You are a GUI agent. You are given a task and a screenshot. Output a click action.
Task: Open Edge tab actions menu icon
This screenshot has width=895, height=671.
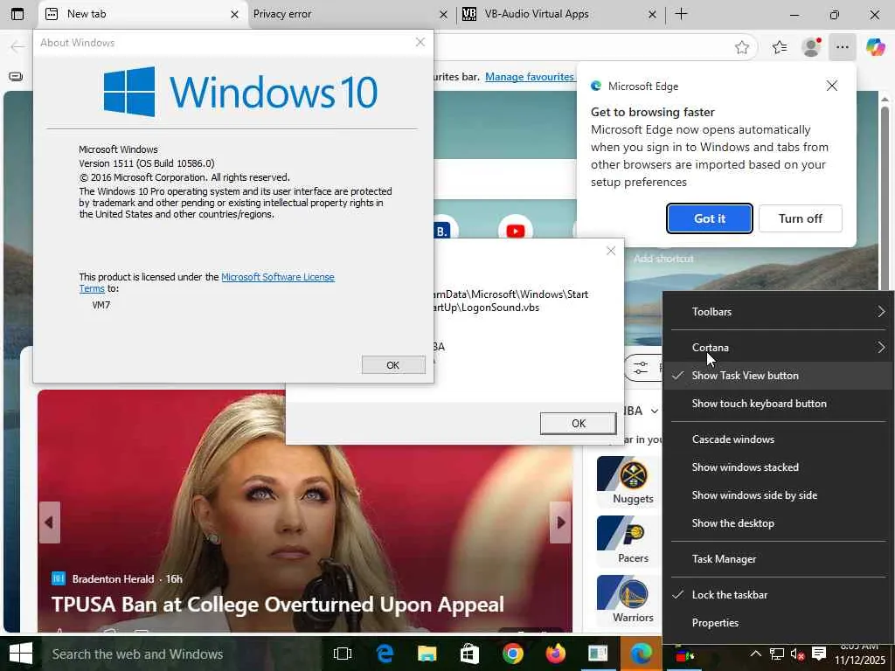pyautogui.click(x=17, y=14)
